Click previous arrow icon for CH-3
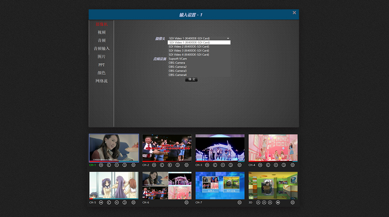Image resolution: width=389 pixels, height=217 pixels. tap(215, 165)
